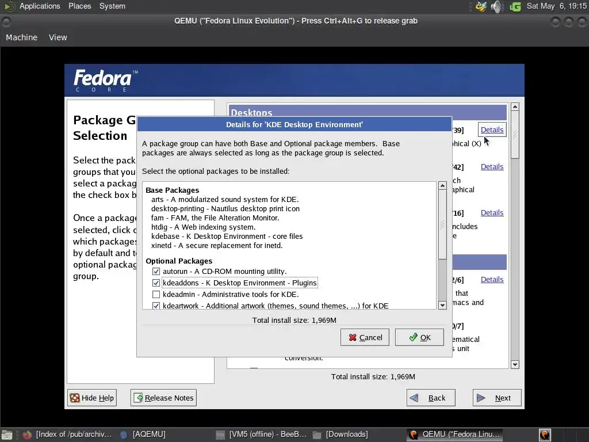Switch to the VM5 (offline) taskbar window

coord(262,435)
